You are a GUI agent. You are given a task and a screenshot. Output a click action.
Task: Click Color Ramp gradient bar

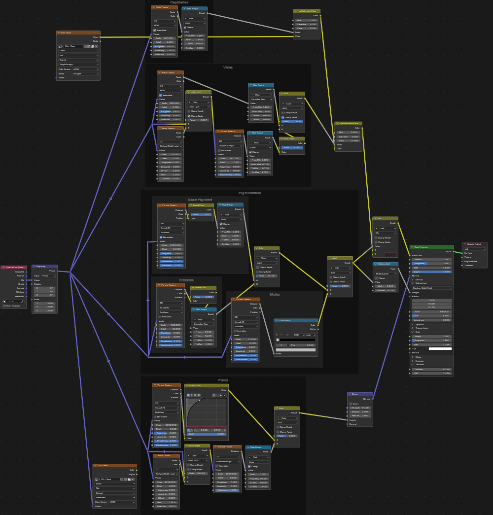pyautogui.click(x=296, y=340)
